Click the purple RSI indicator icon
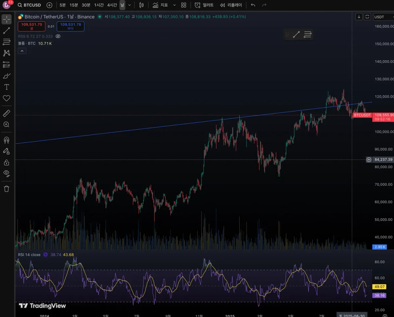The image size is (394, 317). click(x=46, y=255)
